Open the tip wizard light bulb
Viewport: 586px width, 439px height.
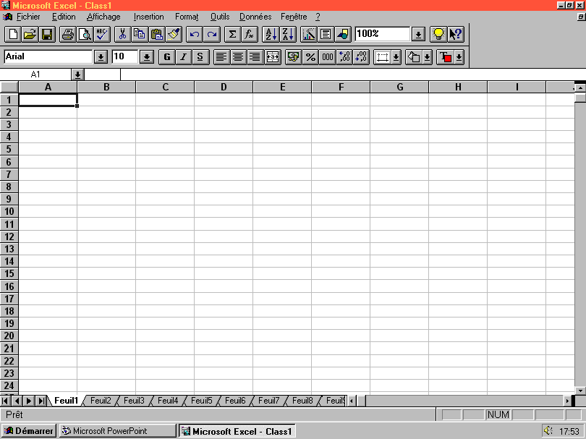438,35
